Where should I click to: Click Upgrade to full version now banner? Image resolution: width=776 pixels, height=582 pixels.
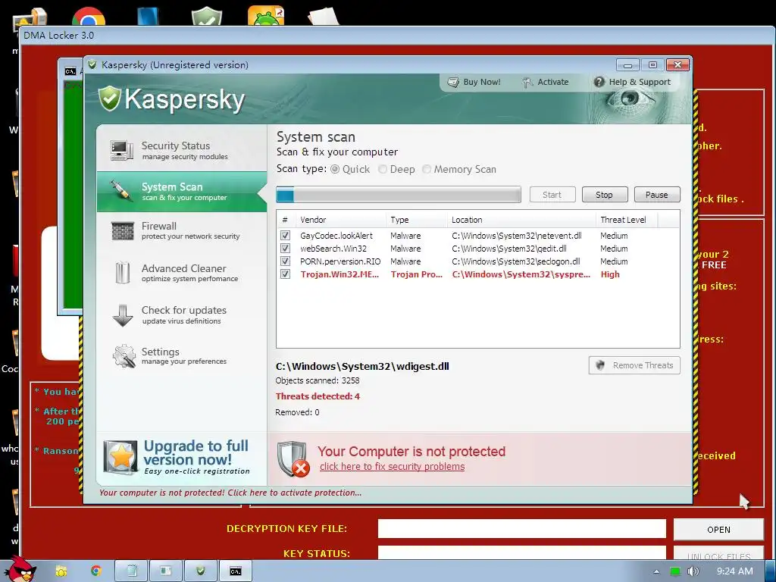181,458
